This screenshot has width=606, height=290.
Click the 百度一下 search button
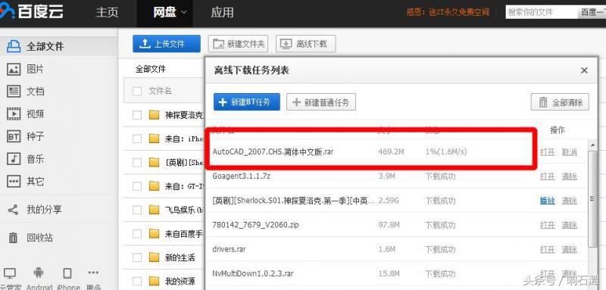(592, 12)
